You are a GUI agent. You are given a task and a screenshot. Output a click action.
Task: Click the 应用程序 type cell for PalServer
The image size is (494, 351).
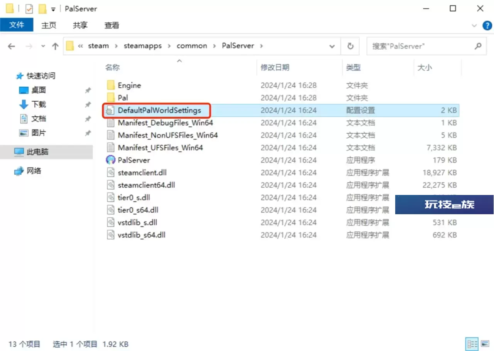tap(360, 160)
